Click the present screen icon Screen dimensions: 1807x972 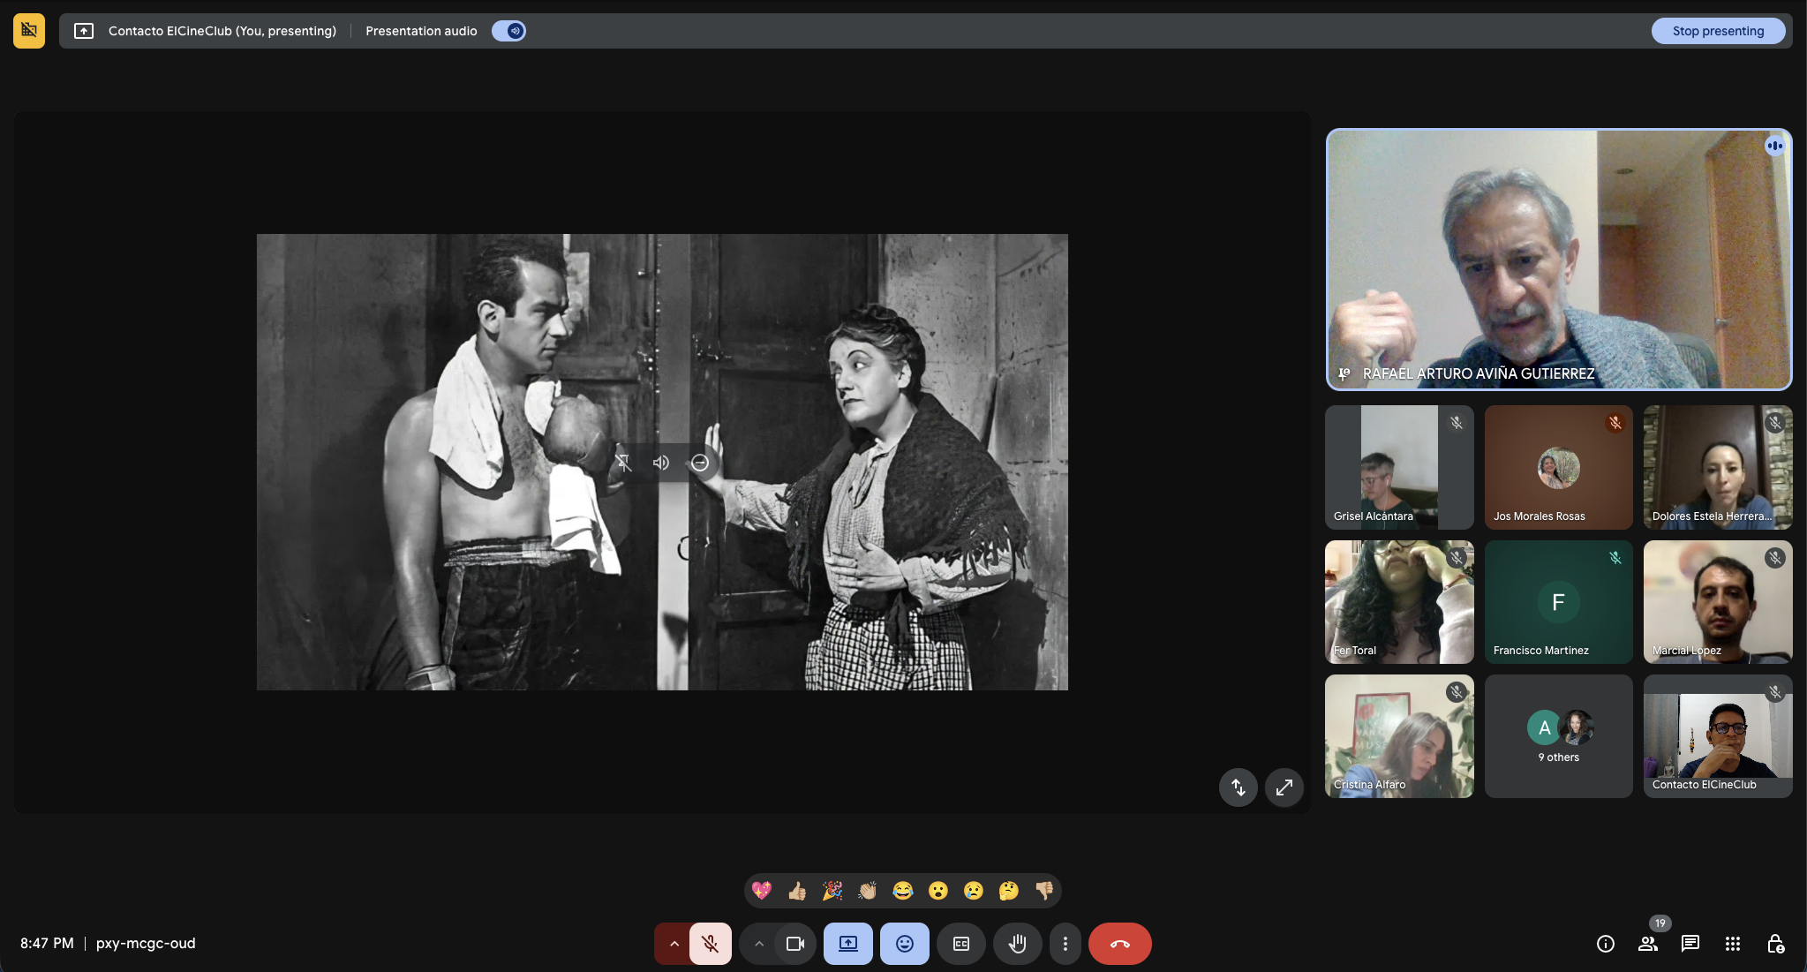point(847,944)
